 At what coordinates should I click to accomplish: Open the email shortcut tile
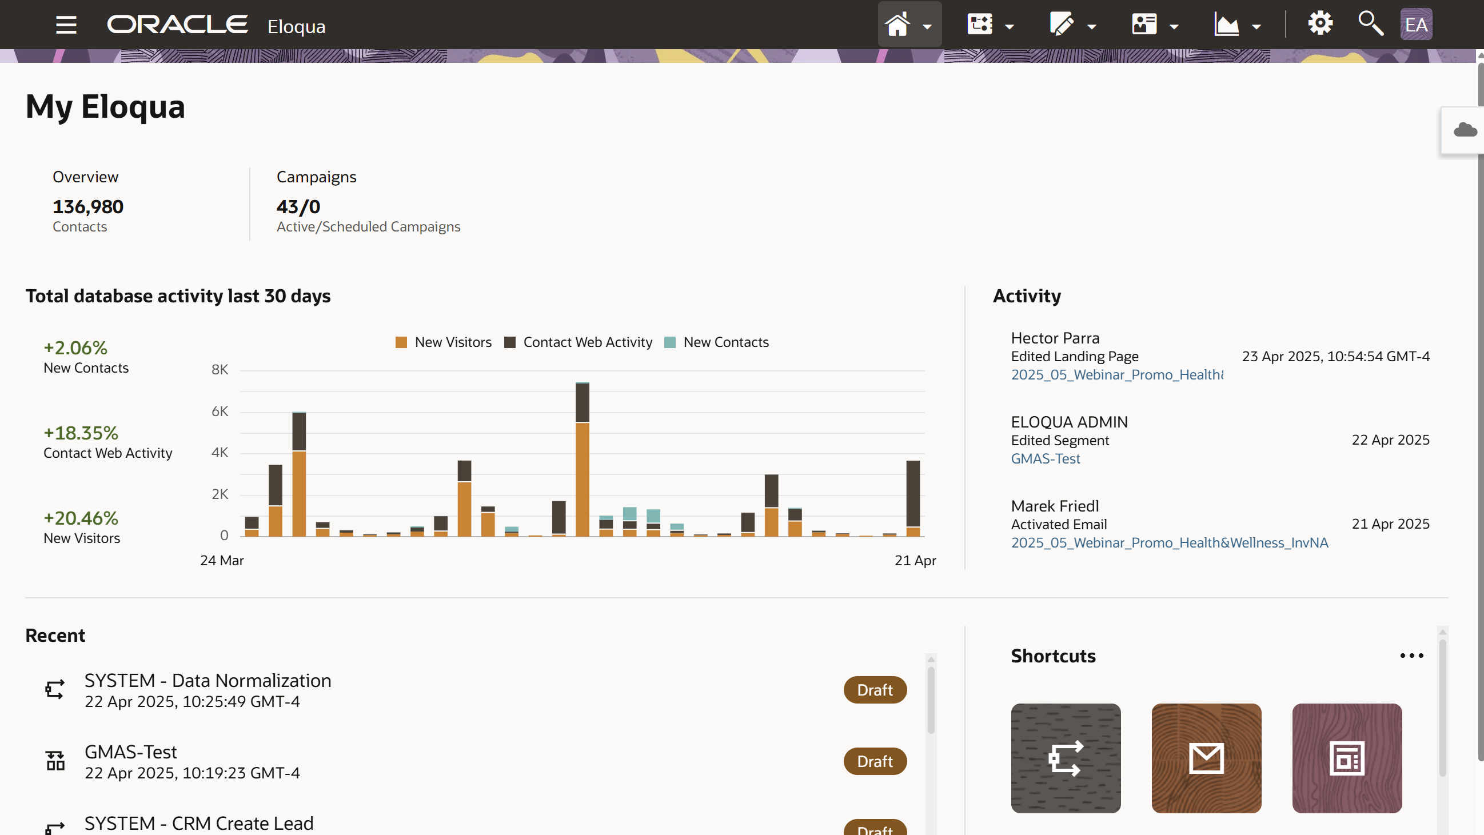point(1206,758)
